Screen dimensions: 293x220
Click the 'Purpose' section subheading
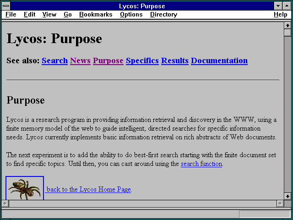click(26, 100)
